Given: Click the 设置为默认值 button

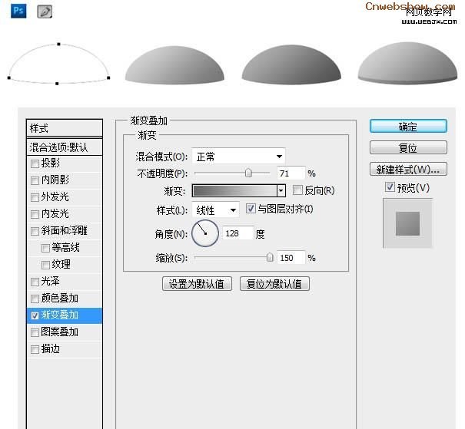Looking at the screenshot, I should coord(197,284).
